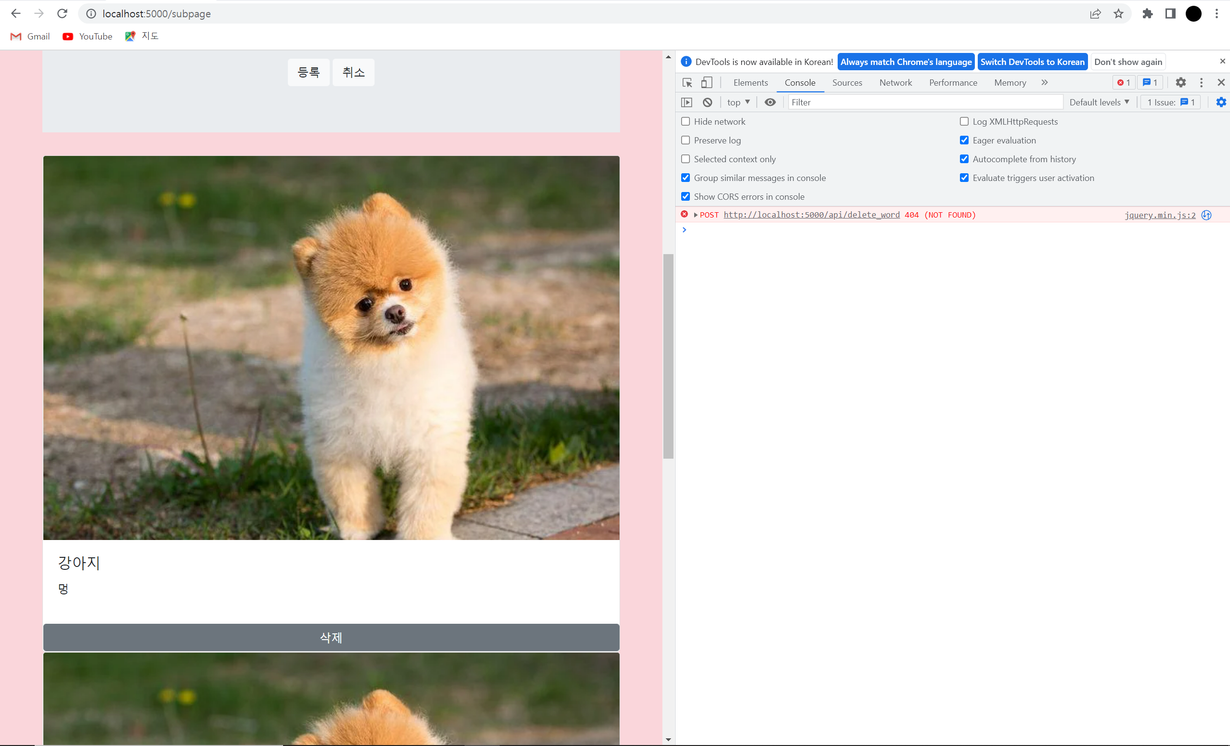Viewport: 1230px width, 746px height.
Task: Clear the console output
Action: tap(707, 103)
